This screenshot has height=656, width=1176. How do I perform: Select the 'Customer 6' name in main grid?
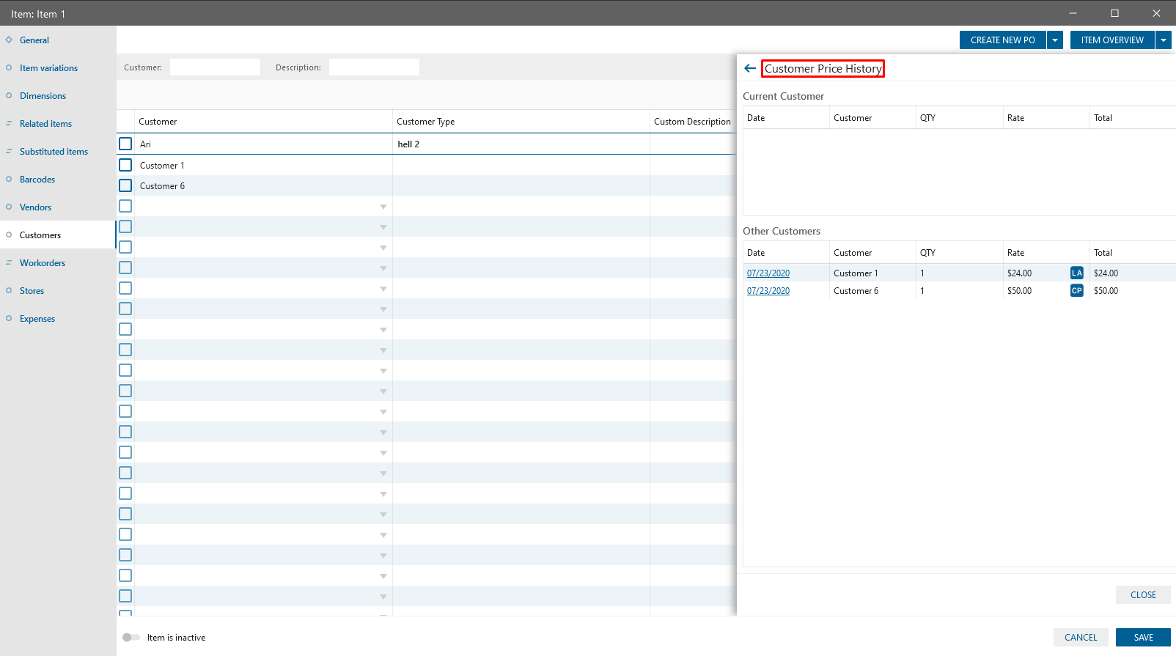(x=162, y=186)
